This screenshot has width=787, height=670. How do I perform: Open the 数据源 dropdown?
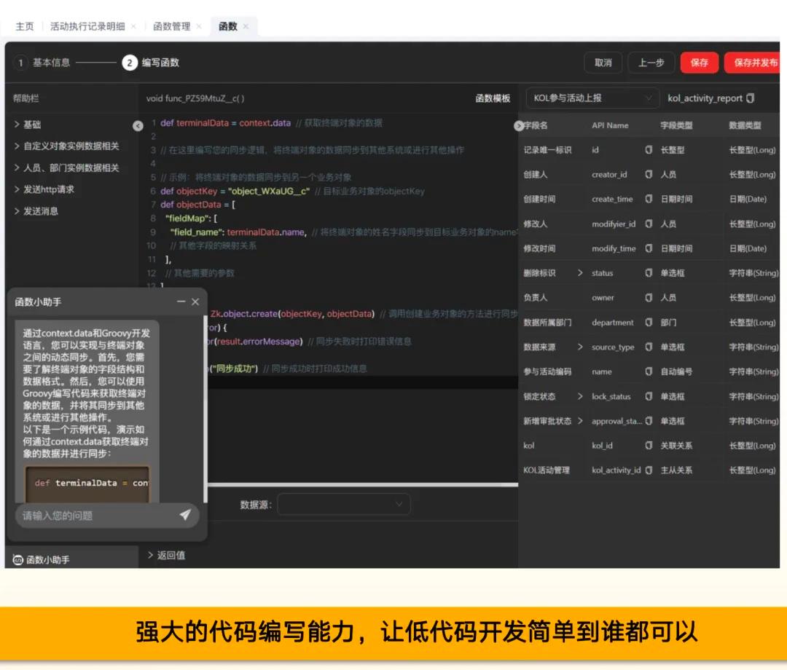(x=343, y=504)
